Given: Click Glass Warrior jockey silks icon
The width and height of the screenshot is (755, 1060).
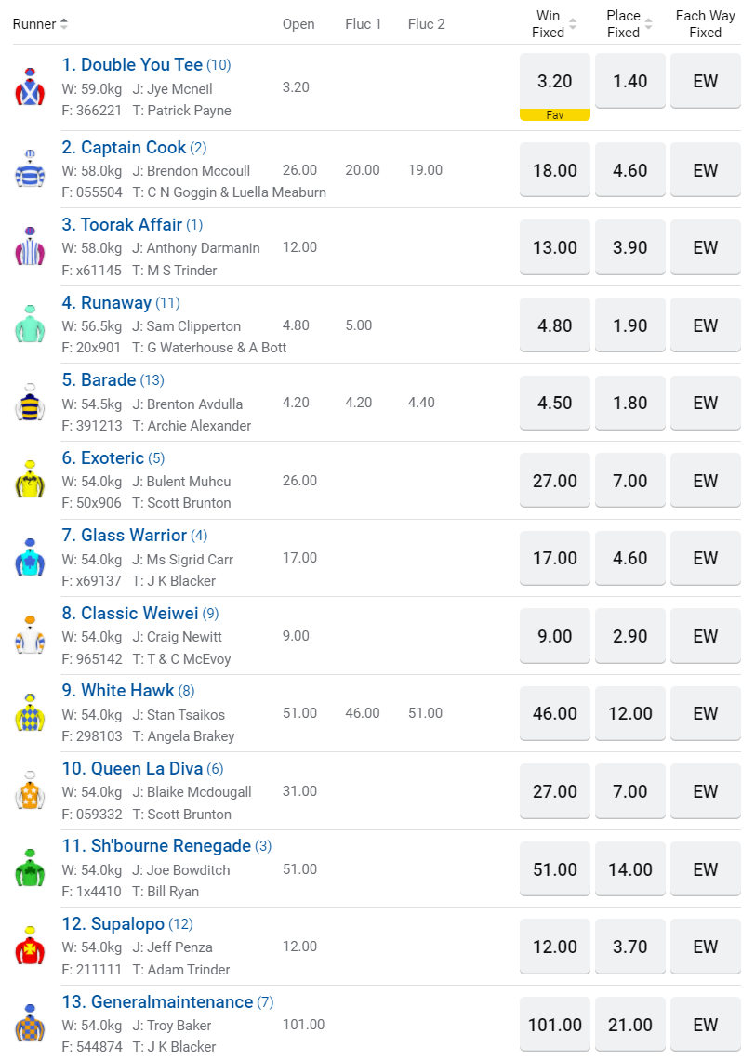Looking at the screenshot, I should tap(30, 557).
